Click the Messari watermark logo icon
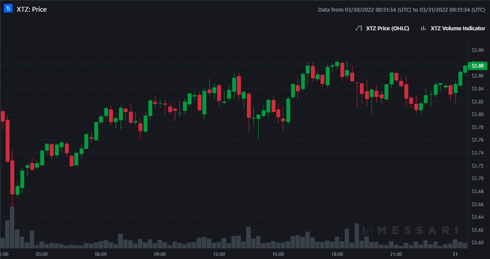The width and height of the screenshot is (490, 259). pyautogui.click(x=368, y=230)
